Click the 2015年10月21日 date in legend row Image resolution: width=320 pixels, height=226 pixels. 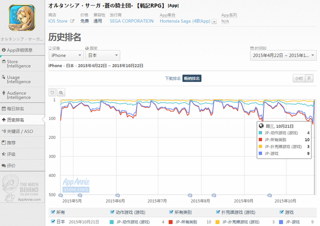pyautogui.click(x=84, y=222)
